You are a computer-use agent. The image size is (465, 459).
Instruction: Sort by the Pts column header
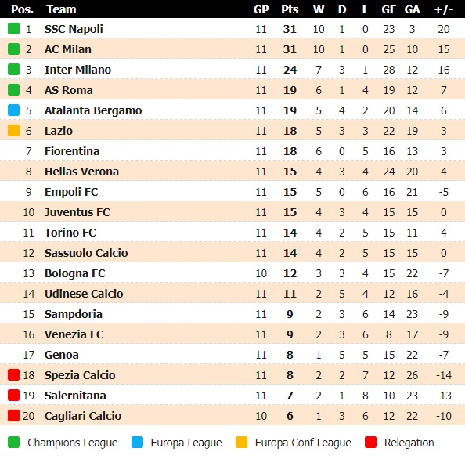290,9
